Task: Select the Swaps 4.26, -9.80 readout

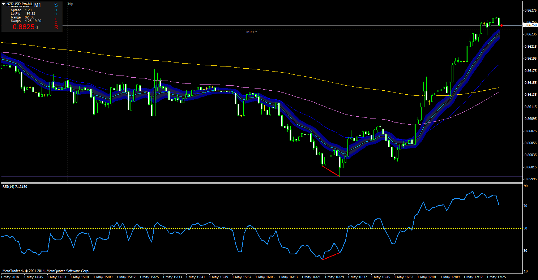Action: [x=26, y=21]
